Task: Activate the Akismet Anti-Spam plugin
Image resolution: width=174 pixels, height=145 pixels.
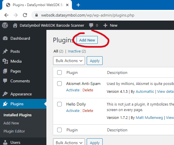Action: [73, 90]
